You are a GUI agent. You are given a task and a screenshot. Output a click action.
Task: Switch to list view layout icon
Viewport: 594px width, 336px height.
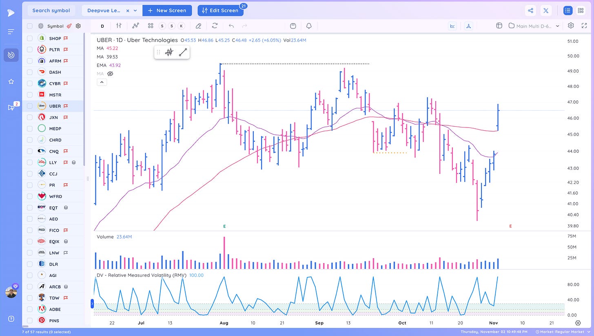568,11
